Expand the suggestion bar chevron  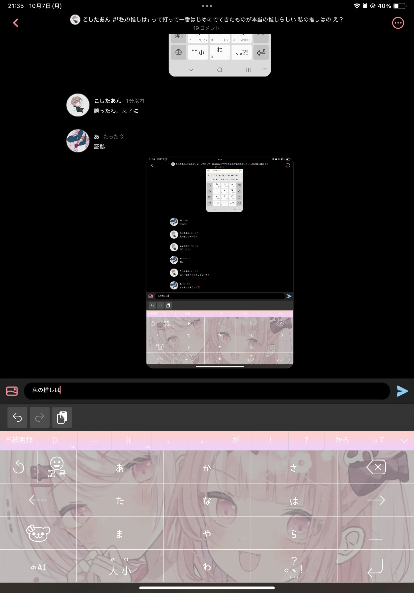pyautogui.click(x=404, y=441)
